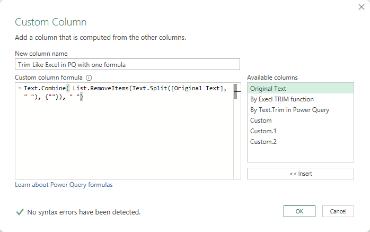Click inside the custom column formula editor
Viewport: 370px width, 232px height.
(122, 138)
